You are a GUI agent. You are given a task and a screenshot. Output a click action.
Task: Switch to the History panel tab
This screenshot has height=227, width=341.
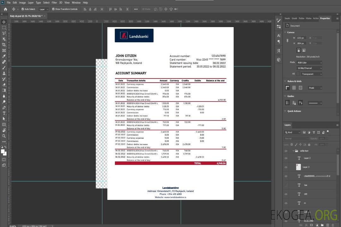click(x=308, y=18)
